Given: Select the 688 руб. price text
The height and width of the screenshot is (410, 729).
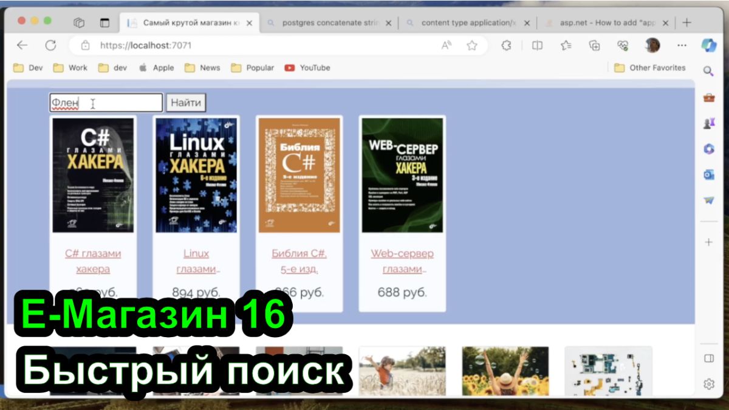Looking at the screenshot, I should [x=403, y=292].
